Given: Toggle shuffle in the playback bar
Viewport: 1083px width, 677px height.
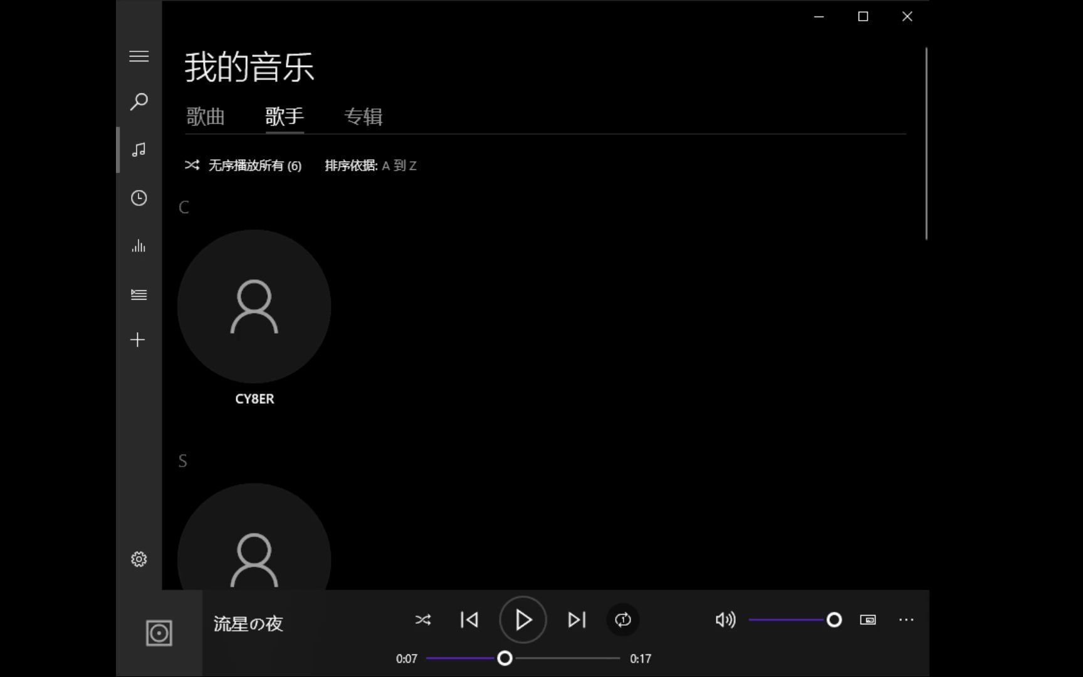Looking at the screenshot, I should coord(423,620).
